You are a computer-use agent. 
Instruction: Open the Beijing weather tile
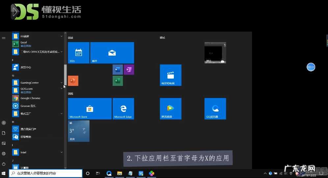79,131
